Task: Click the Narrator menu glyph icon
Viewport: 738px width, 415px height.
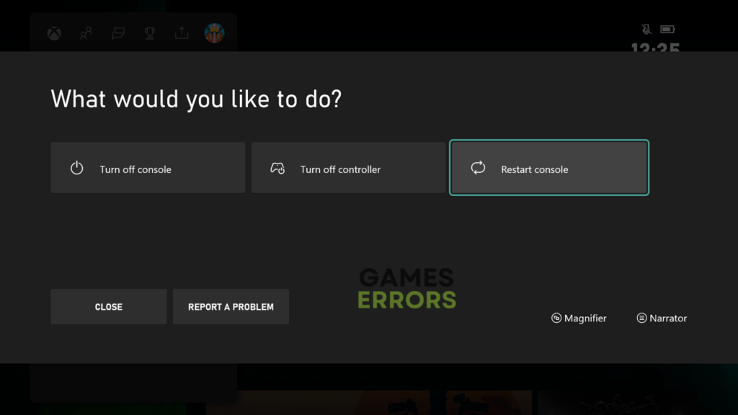Action: (x=641, y=318)
